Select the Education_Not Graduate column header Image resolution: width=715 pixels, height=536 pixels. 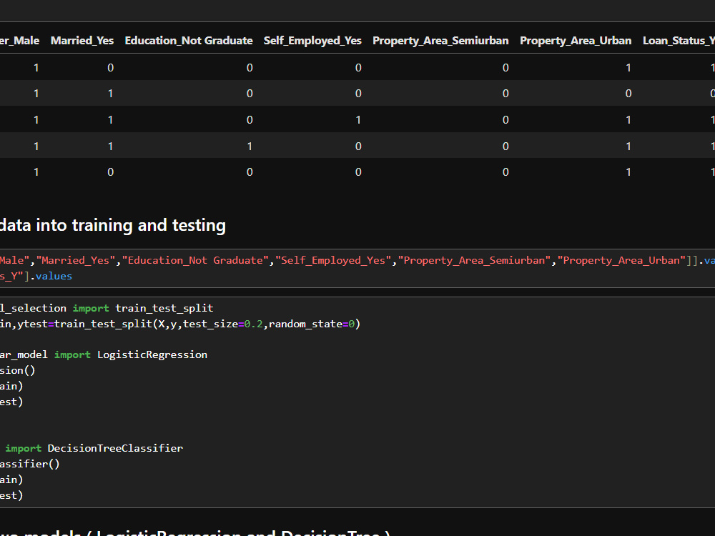coord(189,41)
